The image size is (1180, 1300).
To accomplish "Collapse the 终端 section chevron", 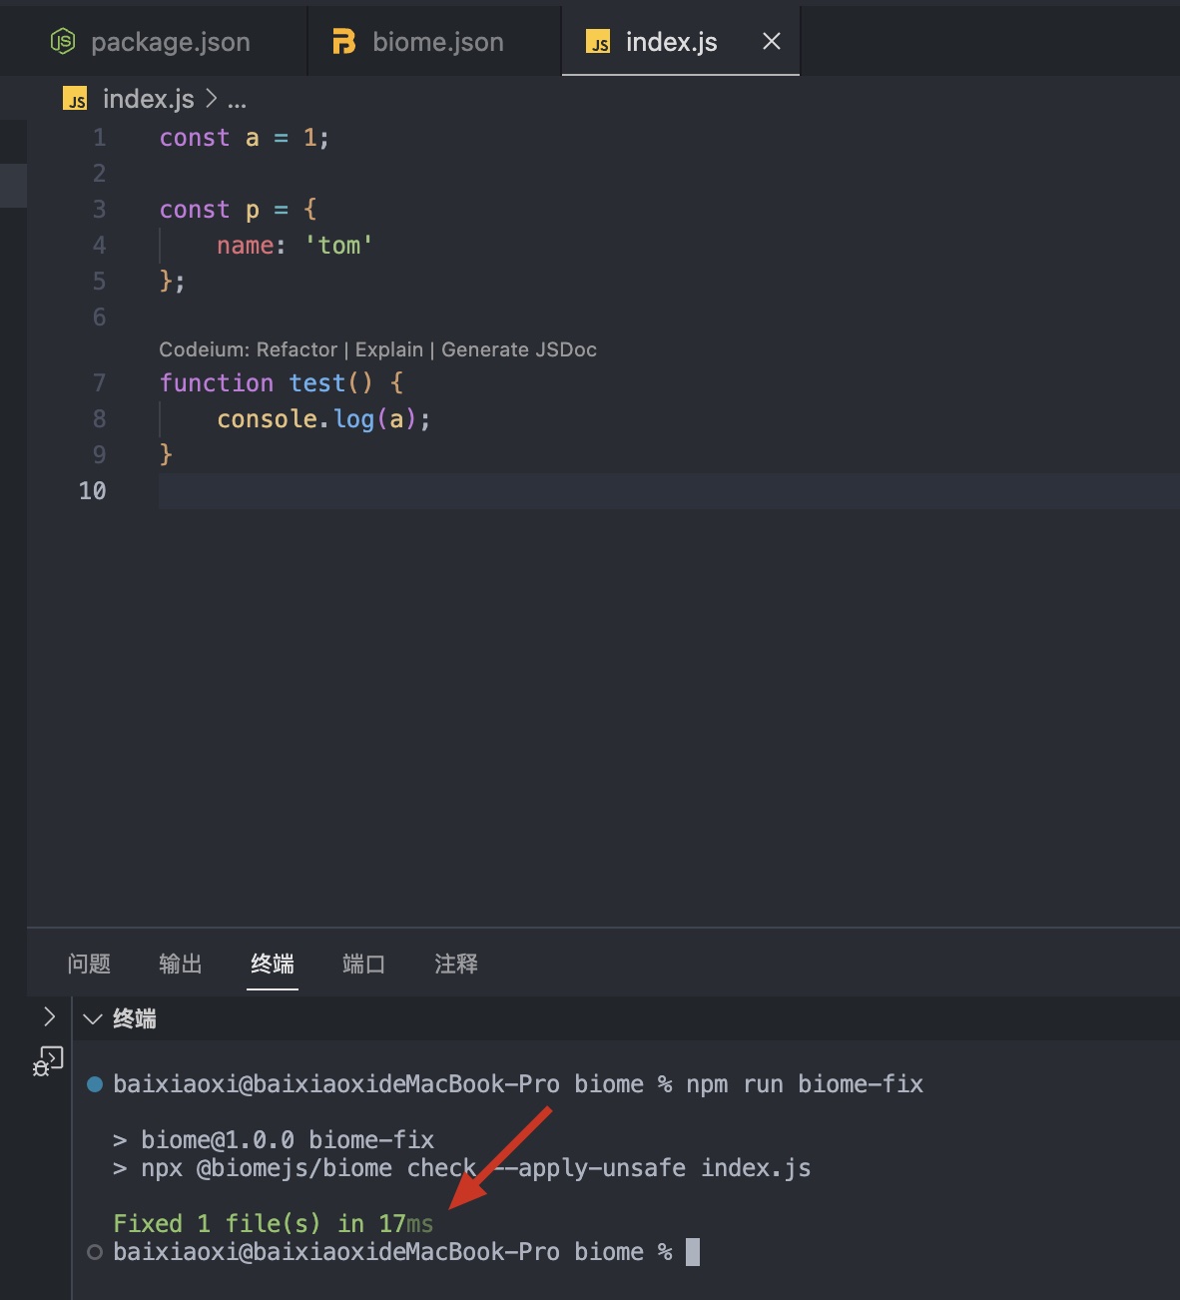I will [93, 1019].
